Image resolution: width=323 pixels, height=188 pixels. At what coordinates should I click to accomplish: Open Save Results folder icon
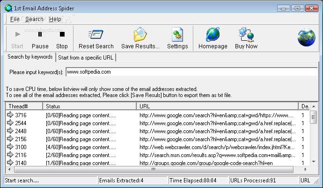pyautogui.click(x=140, y=34)
